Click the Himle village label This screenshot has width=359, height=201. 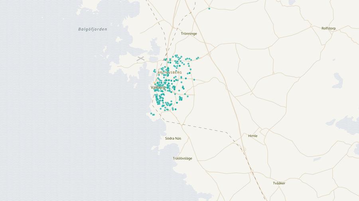click(252, 136)
